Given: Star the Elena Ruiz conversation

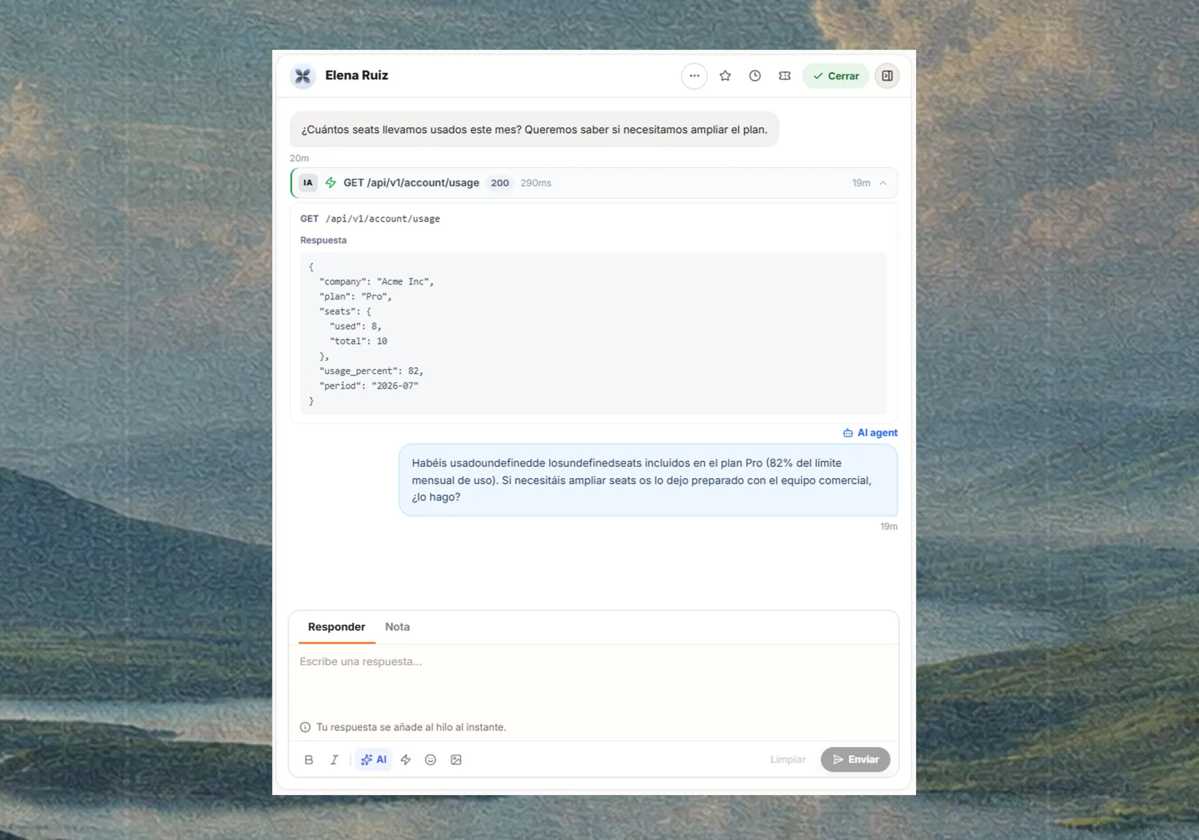Looking at the screenshot, I should pos(725,76).
